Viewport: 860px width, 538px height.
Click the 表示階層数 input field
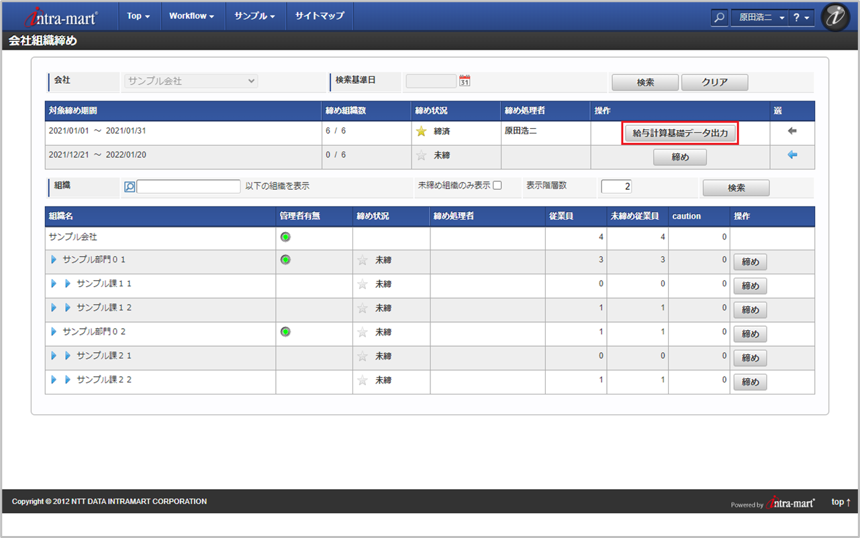pyautogui.click(x=616, y=186)
